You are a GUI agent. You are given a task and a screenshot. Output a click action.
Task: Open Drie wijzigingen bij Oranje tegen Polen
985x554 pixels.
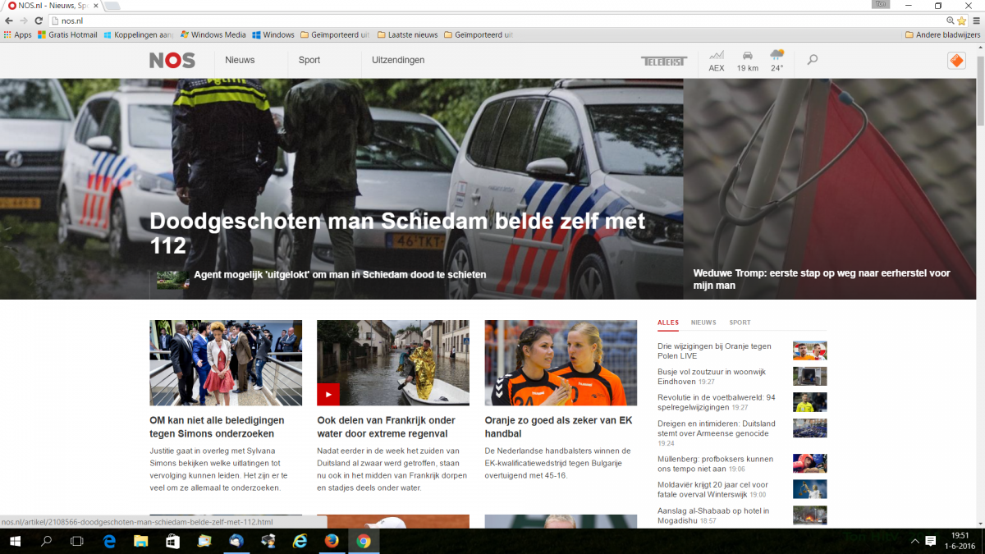click(x=715, y=351)
